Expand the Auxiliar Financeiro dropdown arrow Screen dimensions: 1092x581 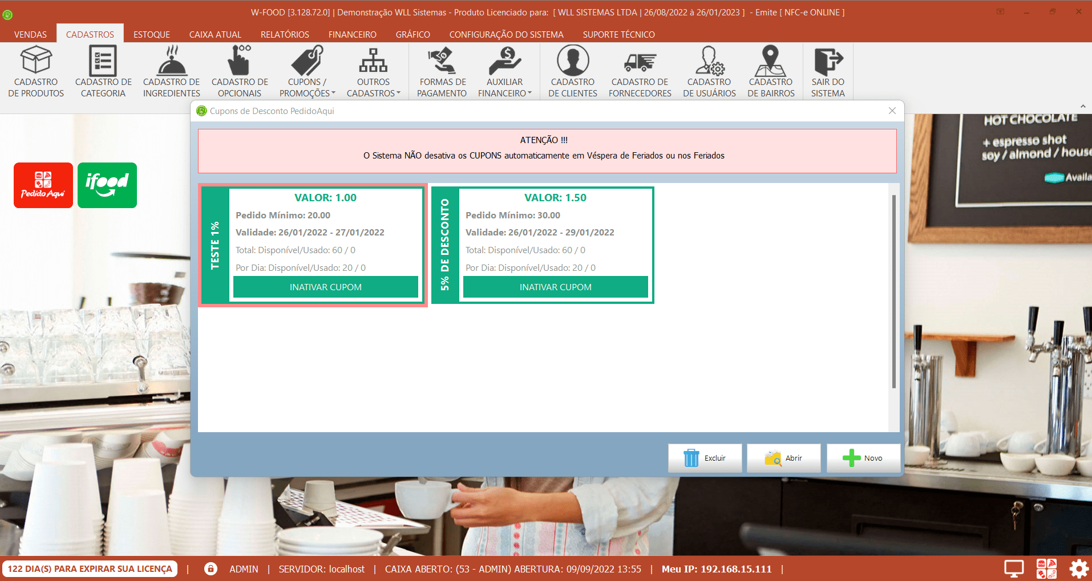[x=529, y=93]
